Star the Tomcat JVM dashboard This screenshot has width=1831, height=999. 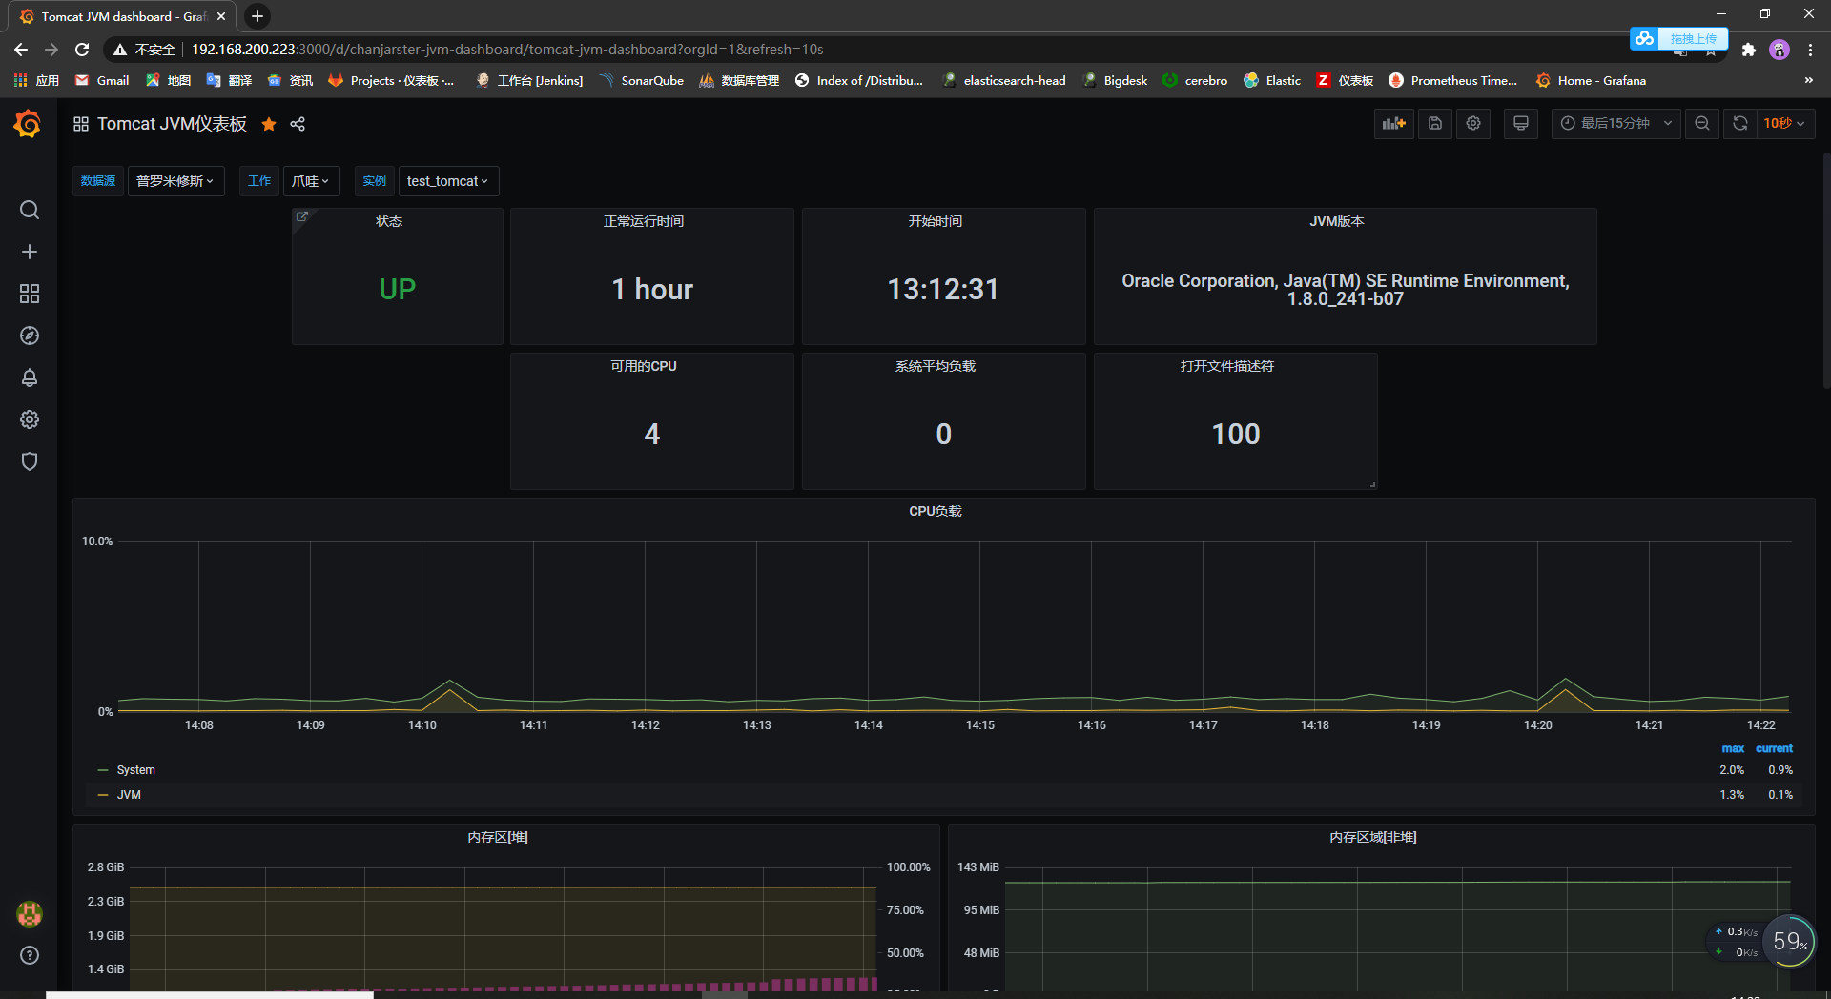pyautogui.click(x=269, y=124)
